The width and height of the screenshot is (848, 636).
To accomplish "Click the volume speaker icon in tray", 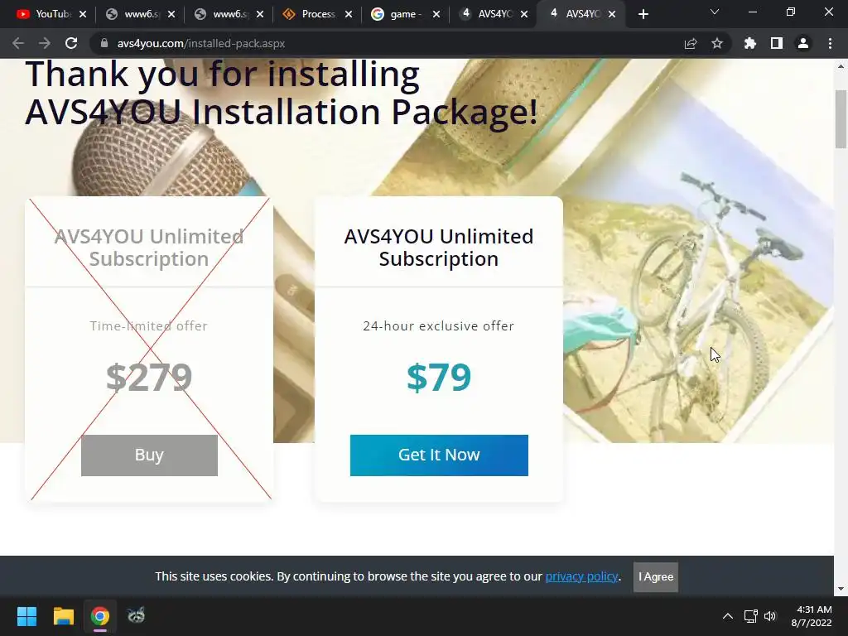I will [770, 616].
